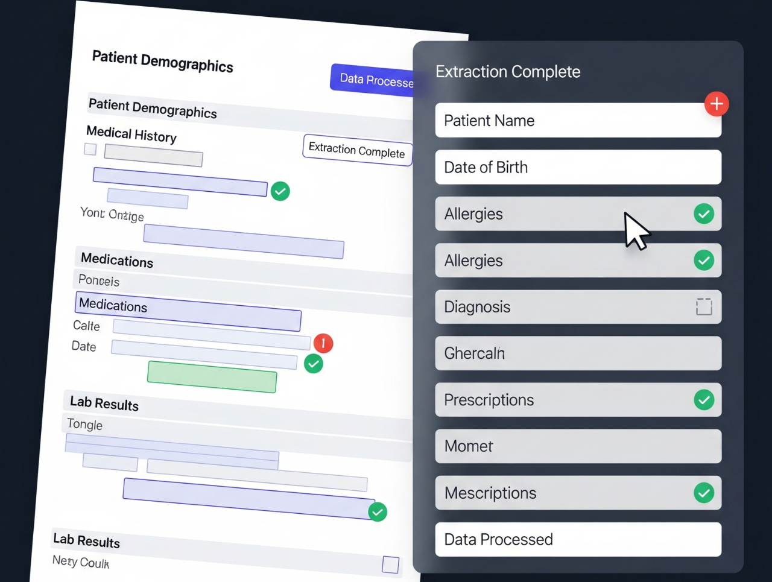Select the Date of Birth field

click(578, 167)
